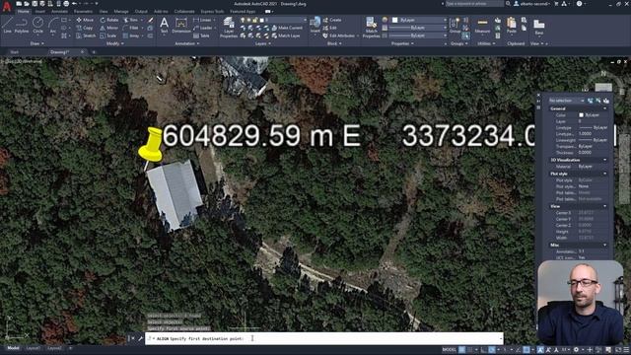Switch to the Manage ribbon tab
Viewport: 631px width, 355px height.
point(120,12)
